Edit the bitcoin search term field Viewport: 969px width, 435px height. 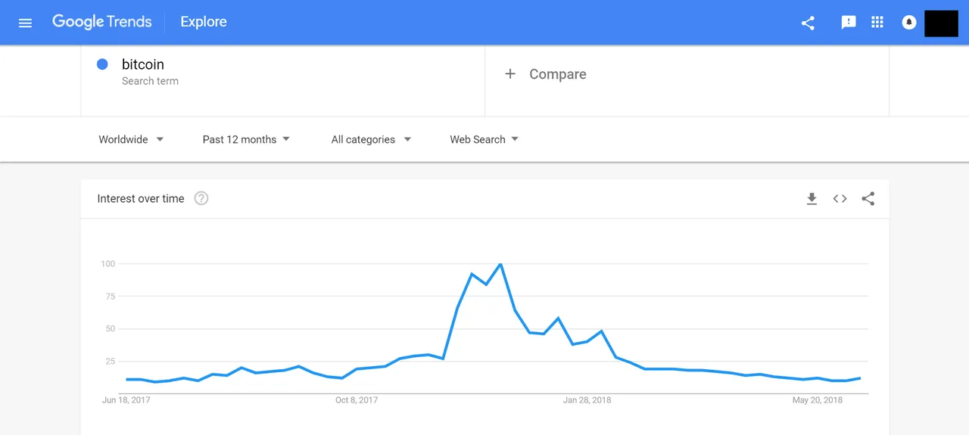point(282,72)
